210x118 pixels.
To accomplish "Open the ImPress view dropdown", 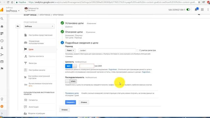I will click(39, 26).
